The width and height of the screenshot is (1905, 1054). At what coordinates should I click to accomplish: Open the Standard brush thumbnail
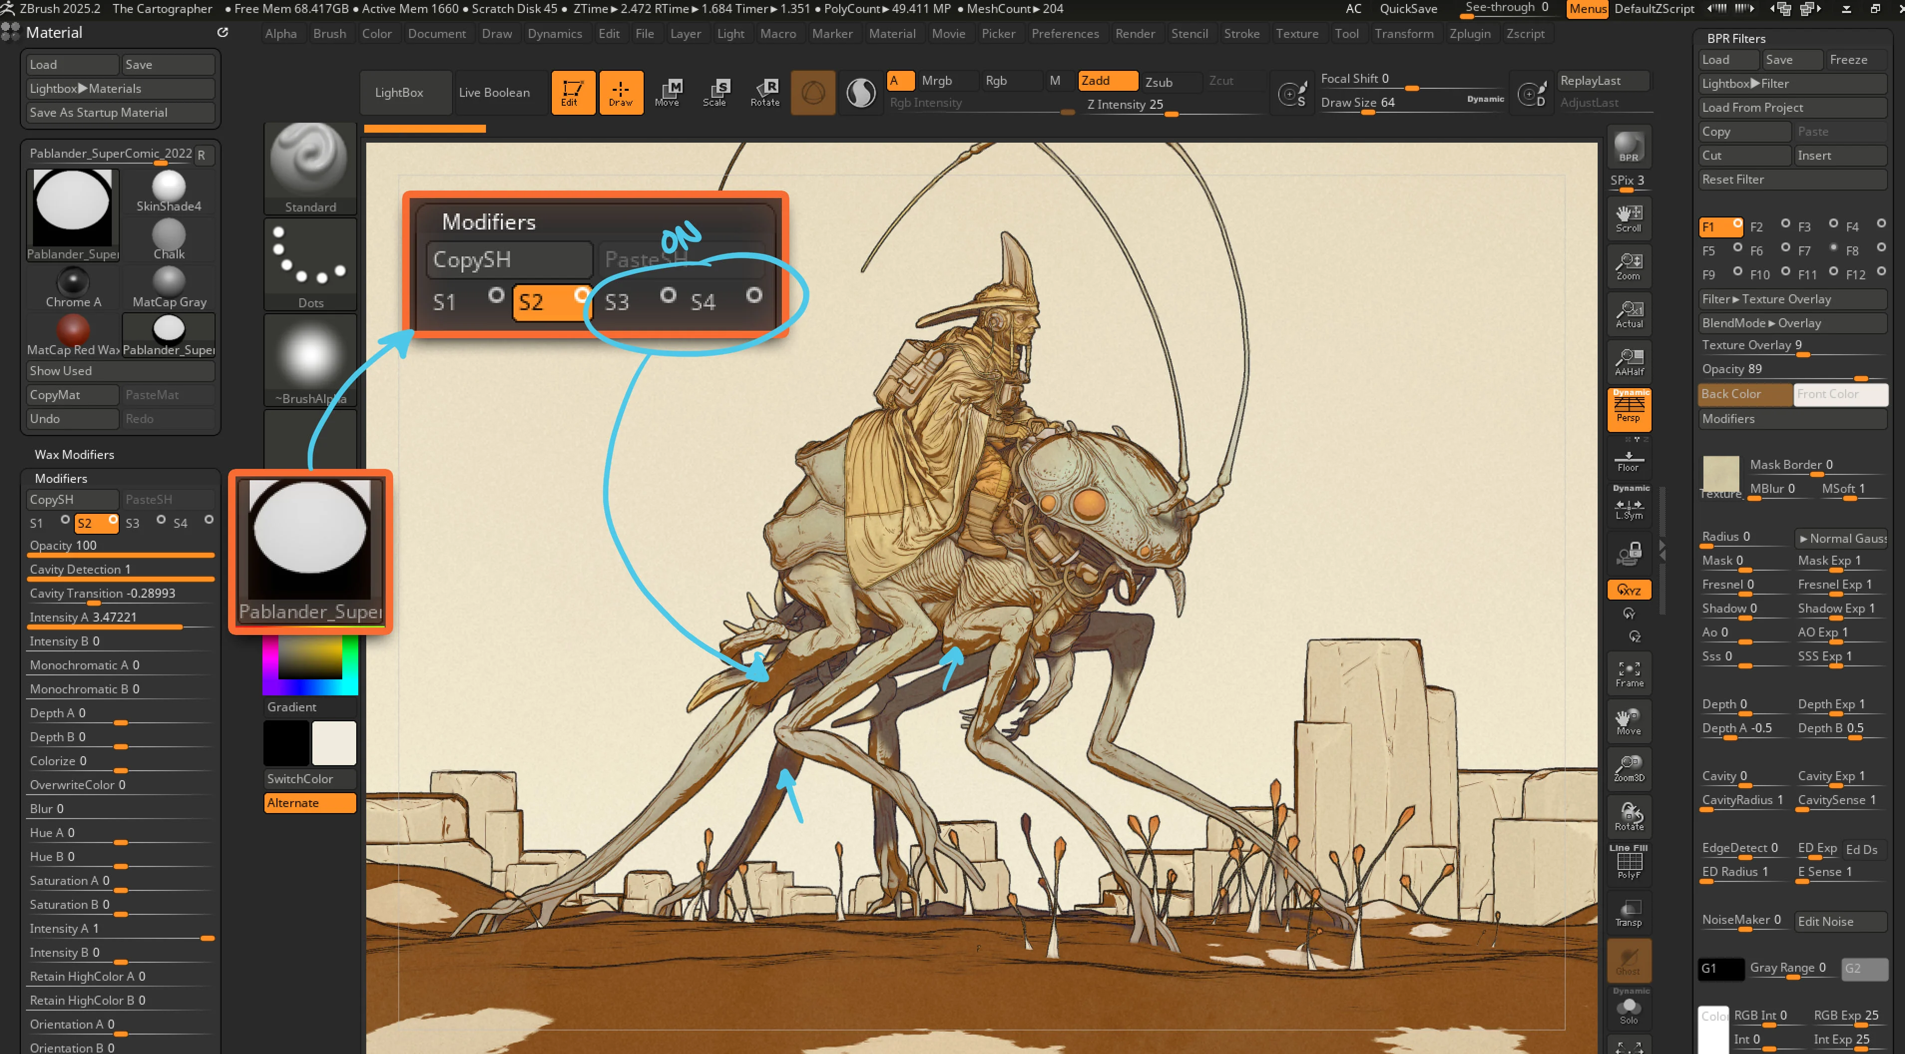click(310, 168)
